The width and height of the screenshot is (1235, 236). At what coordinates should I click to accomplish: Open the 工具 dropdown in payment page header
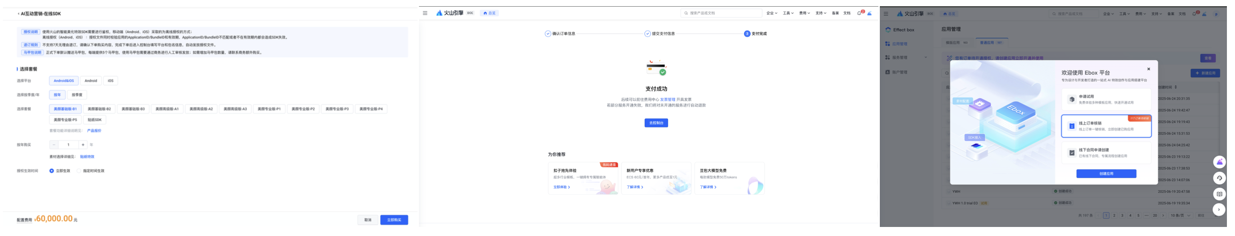pyautogui.click(x=787, y=13)
